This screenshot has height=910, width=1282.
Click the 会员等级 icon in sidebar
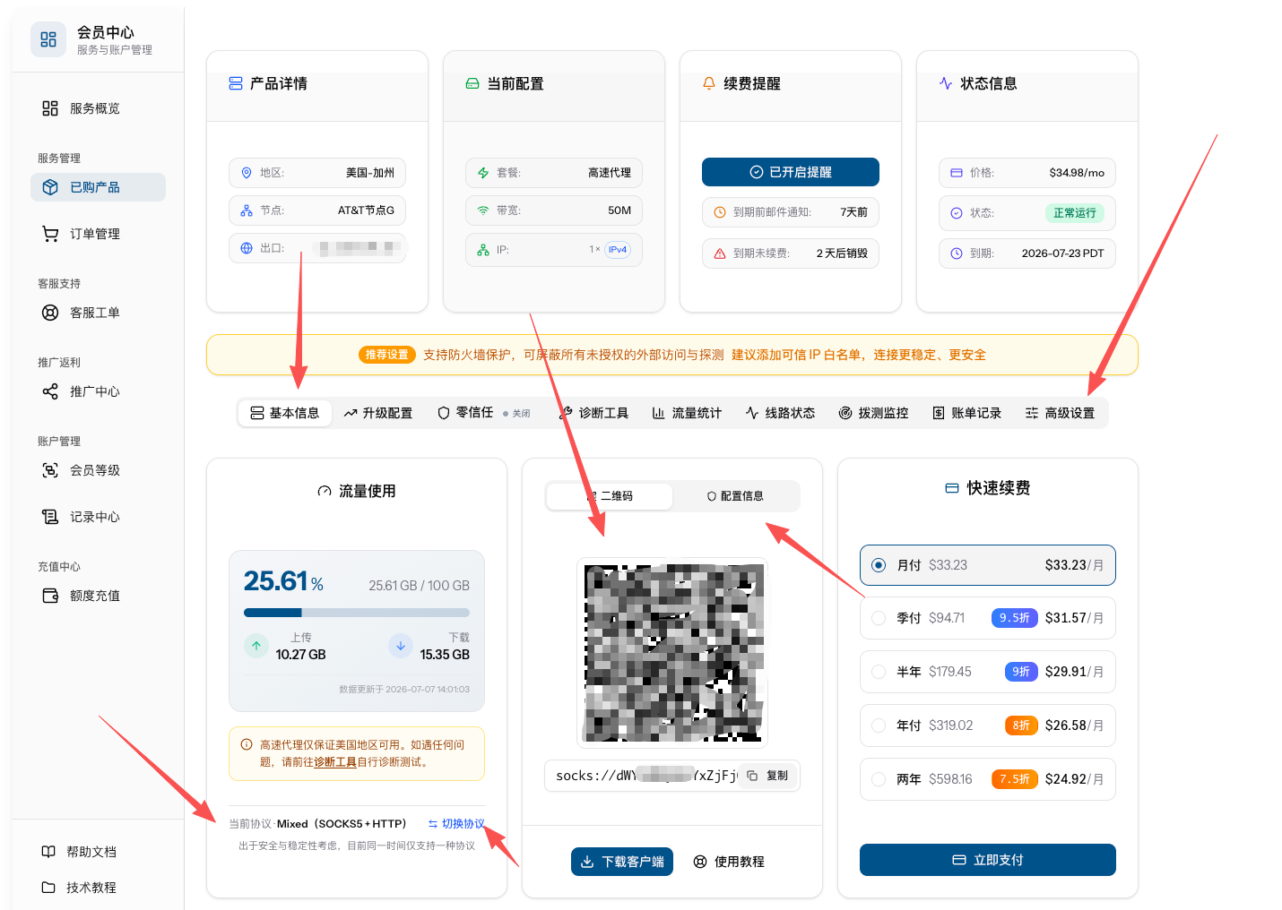coord(50,470)
